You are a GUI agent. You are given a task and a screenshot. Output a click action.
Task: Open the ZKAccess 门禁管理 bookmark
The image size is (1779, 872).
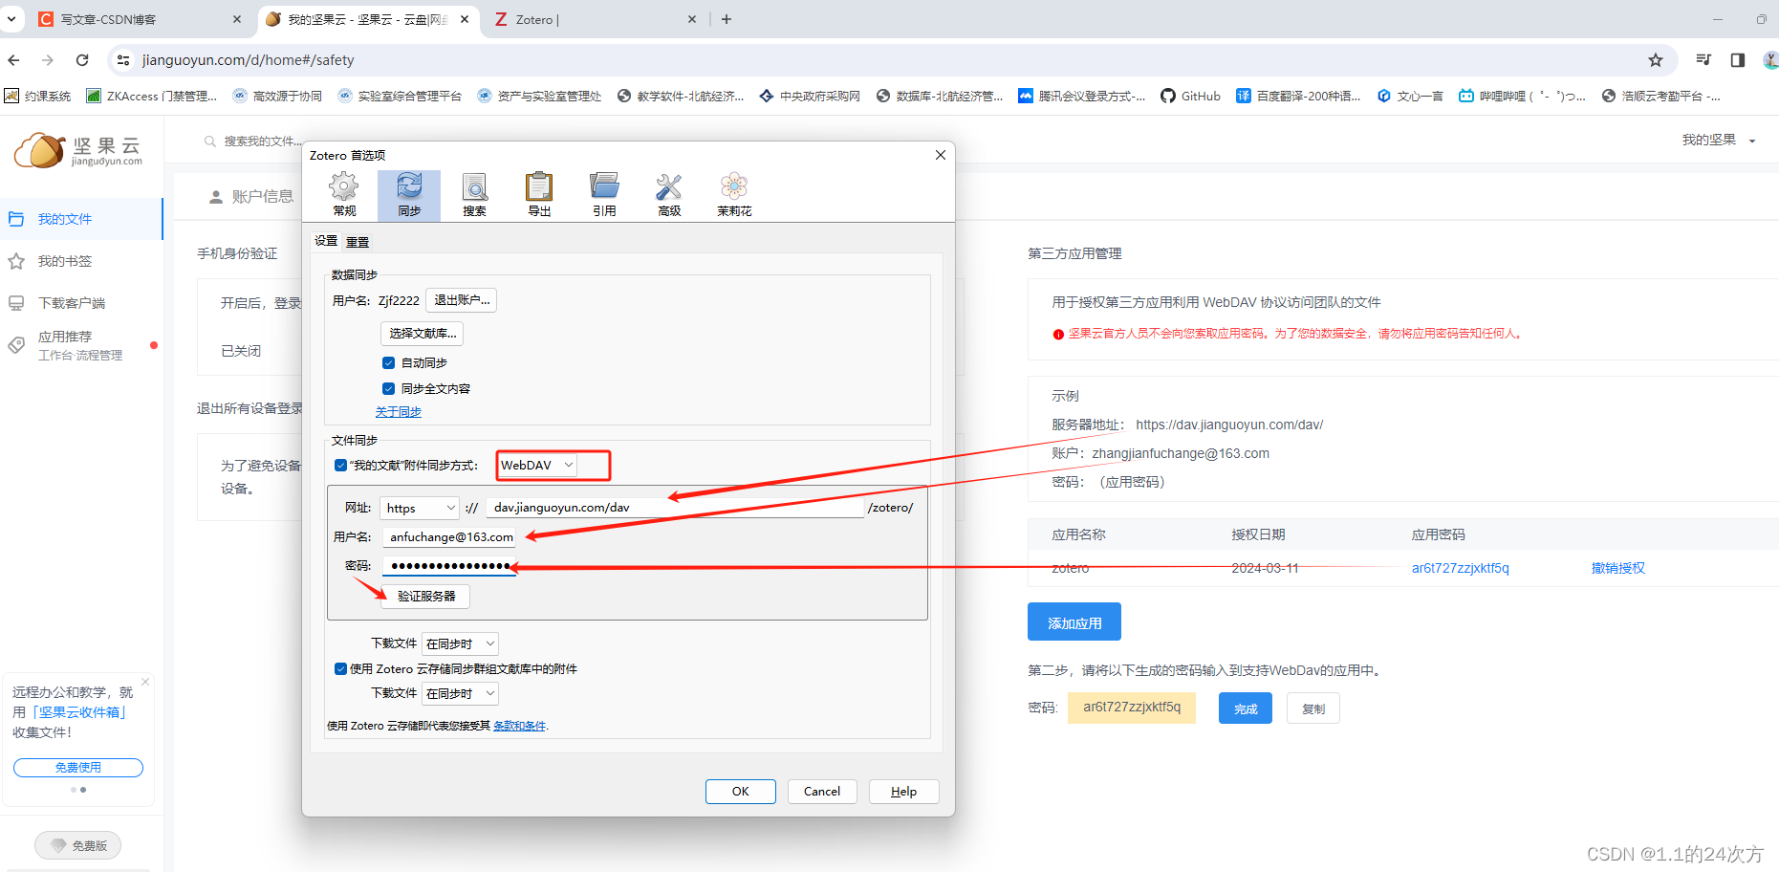pos(152,96)
